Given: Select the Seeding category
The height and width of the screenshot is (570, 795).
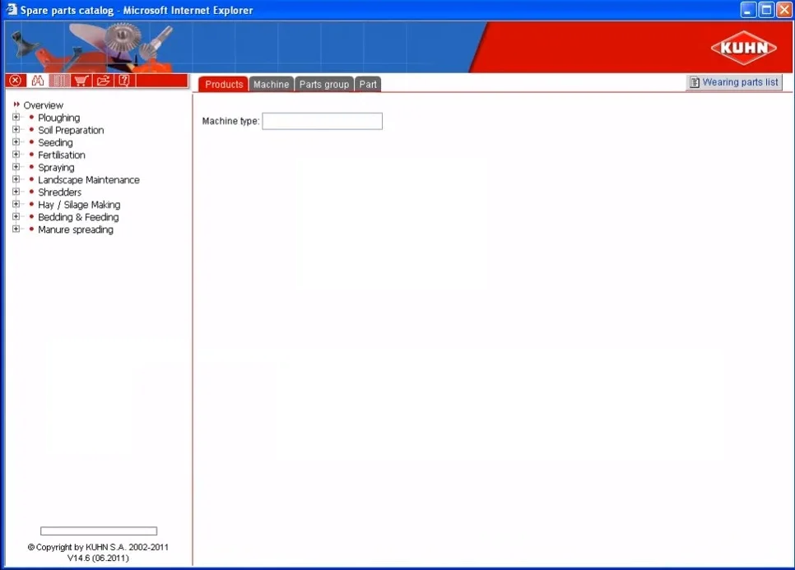Looking at the screenshot, I should [x=55, y=142].
